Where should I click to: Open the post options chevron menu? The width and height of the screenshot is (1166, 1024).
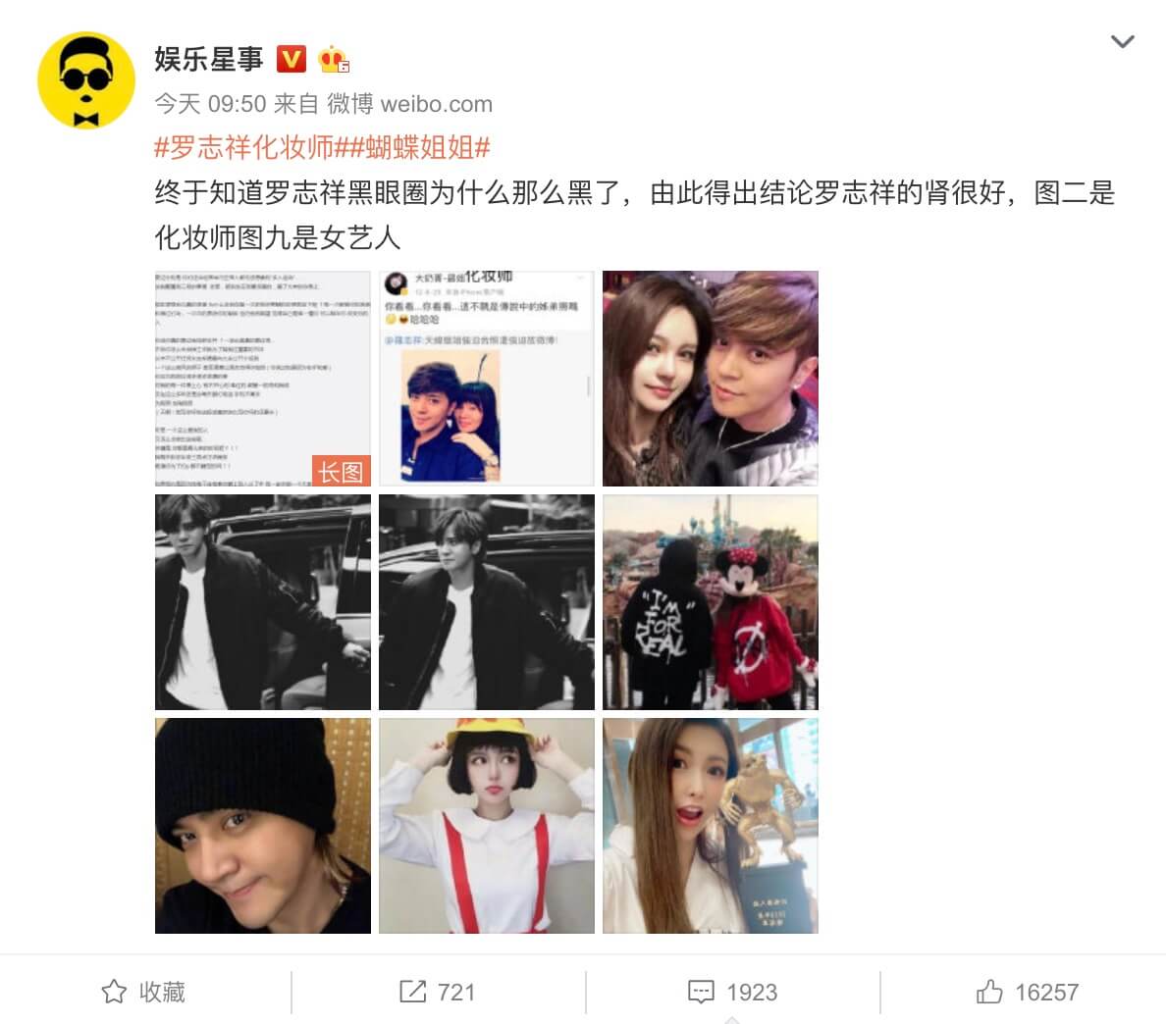[1122, 41]
